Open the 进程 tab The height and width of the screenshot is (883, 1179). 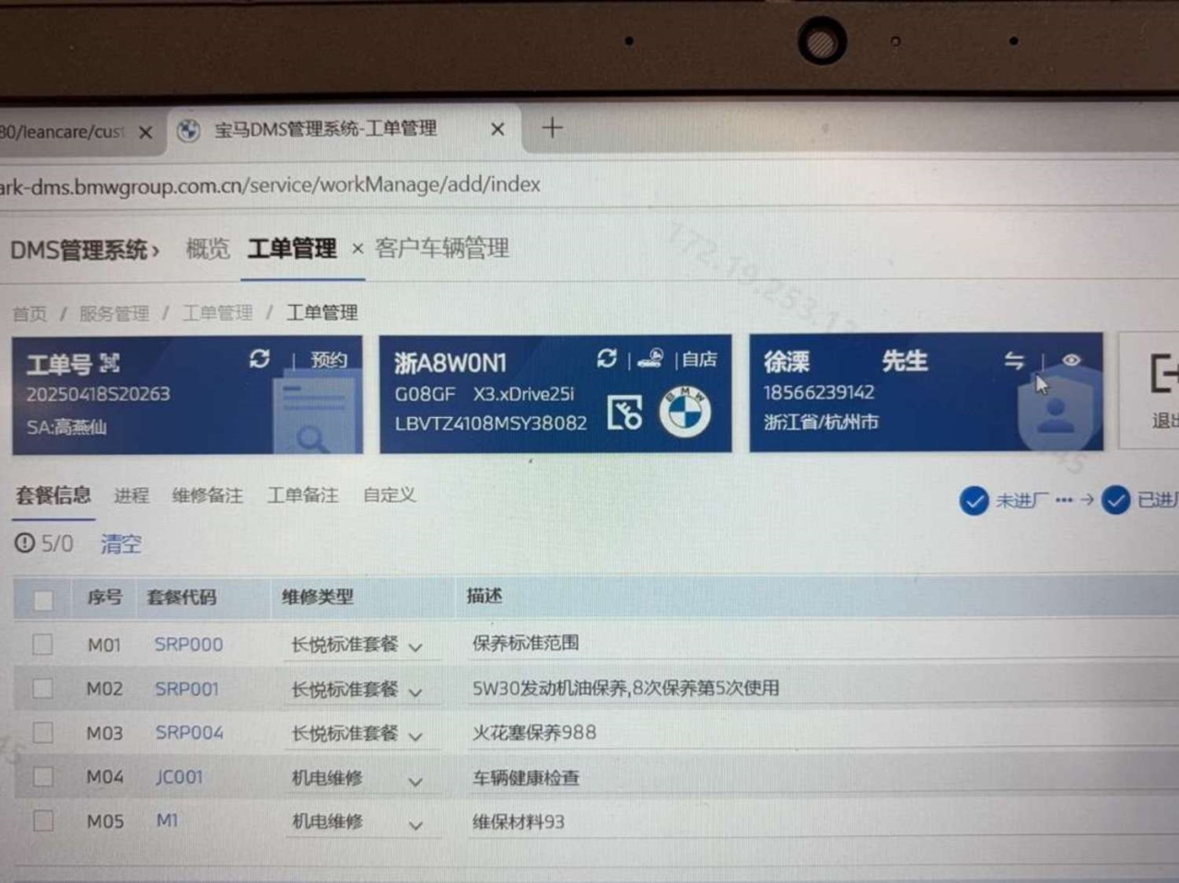coord(132,495)
